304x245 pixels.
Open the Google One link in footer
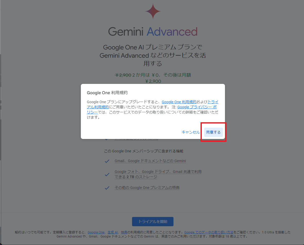(96, 232)
